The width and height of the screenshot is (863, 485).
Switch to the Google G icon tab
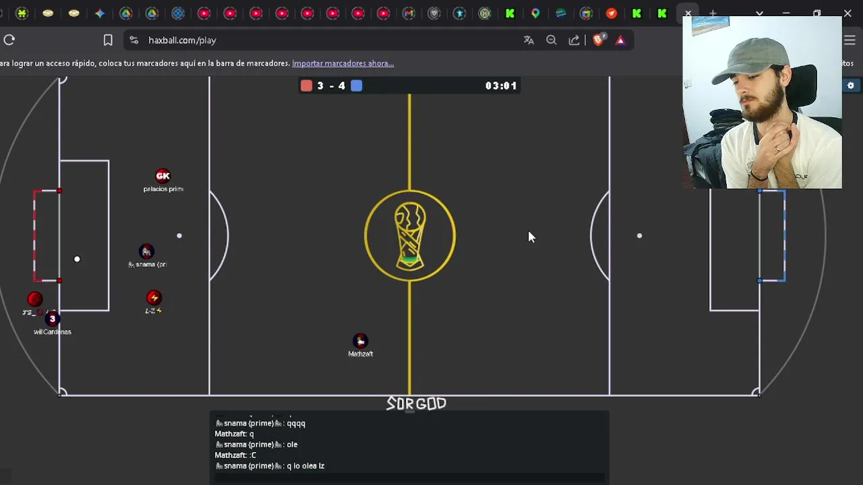[x=587, y=13]
